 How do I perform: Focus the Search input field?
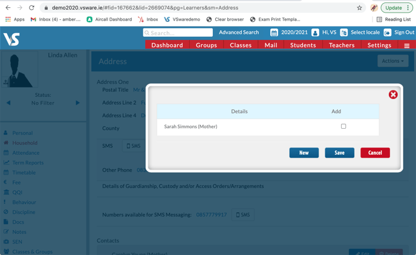178,33
